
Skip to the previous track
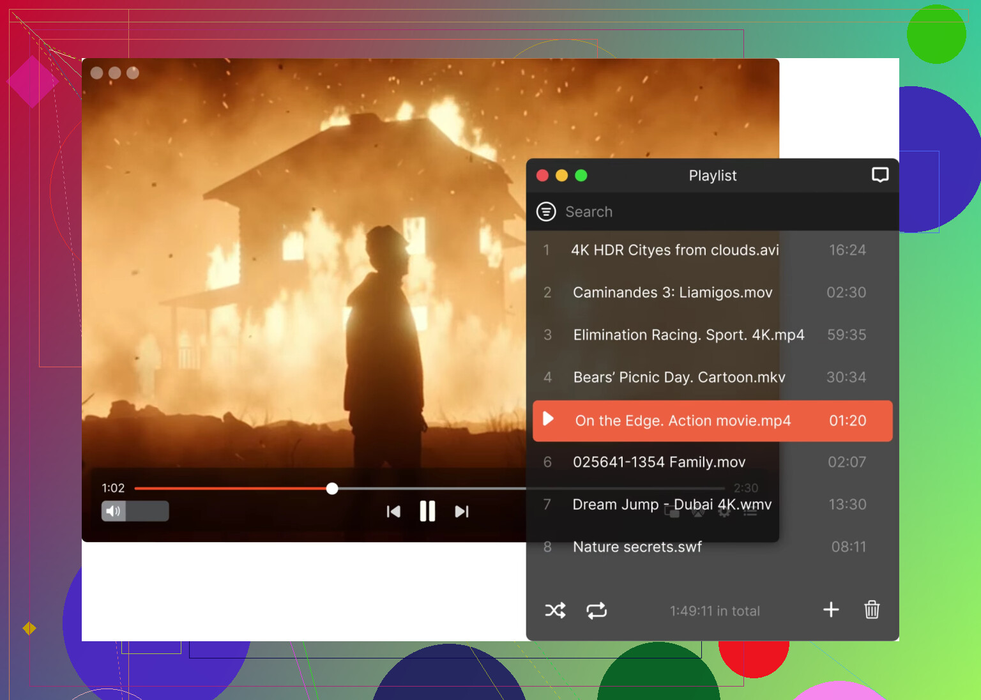pyautogui.click(x=393, y=512)
